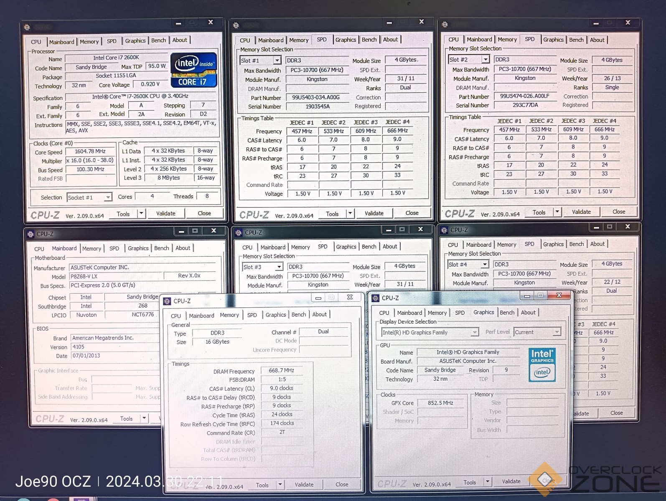Open CPU tab in Slot #3 window

247,247
